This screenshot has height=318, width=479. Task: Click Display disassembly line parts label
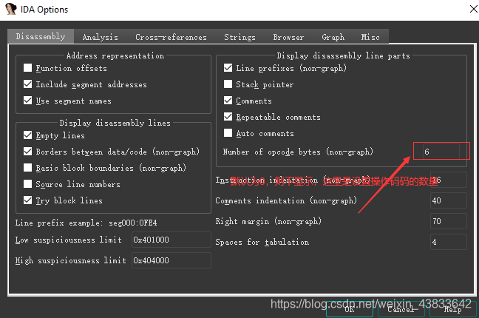coord(344,55)
